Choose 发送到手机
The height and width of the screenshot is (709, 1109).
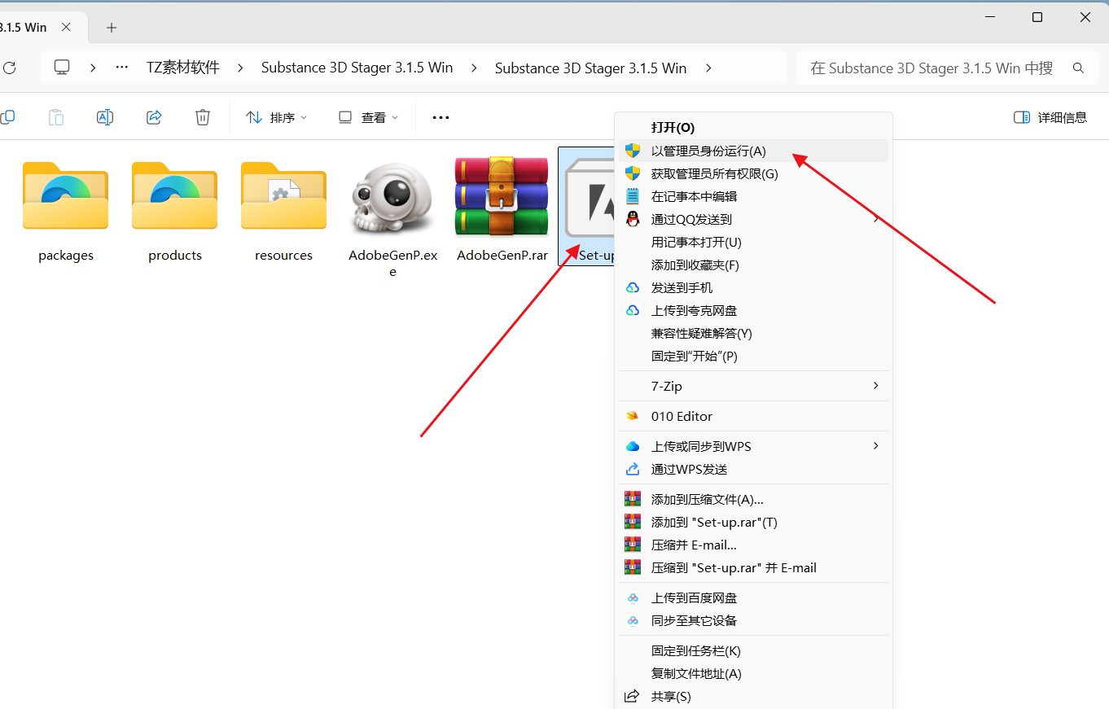753,287
